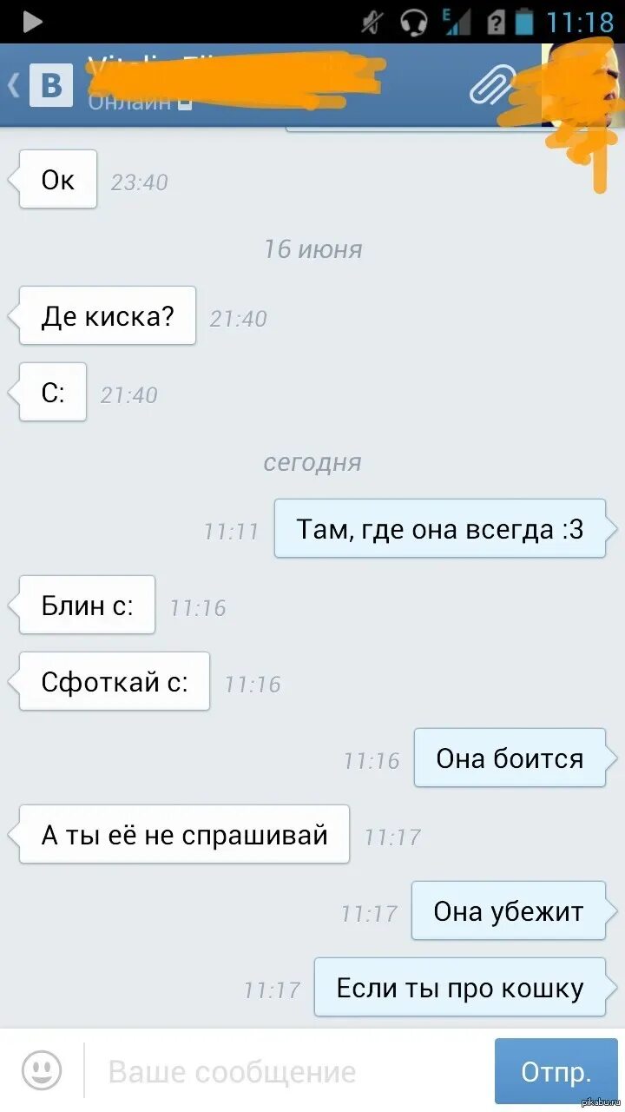The image size is (625, 1112).
Task: Tap the headphones status bar icon
Action: (415, 21)
